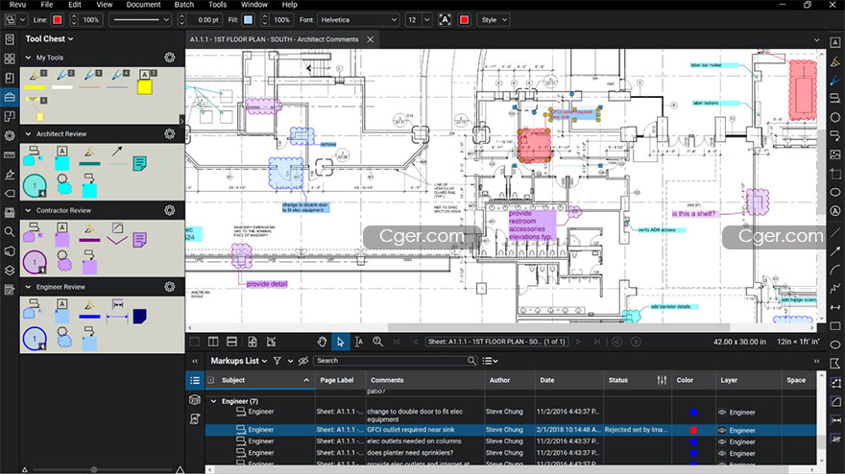Toggle the Markups List view button on left
This screenshot has height=474, width=845.
195,380
